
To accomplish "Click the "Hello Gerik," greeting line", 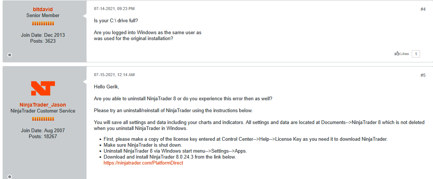I will [x=107, y=87].
